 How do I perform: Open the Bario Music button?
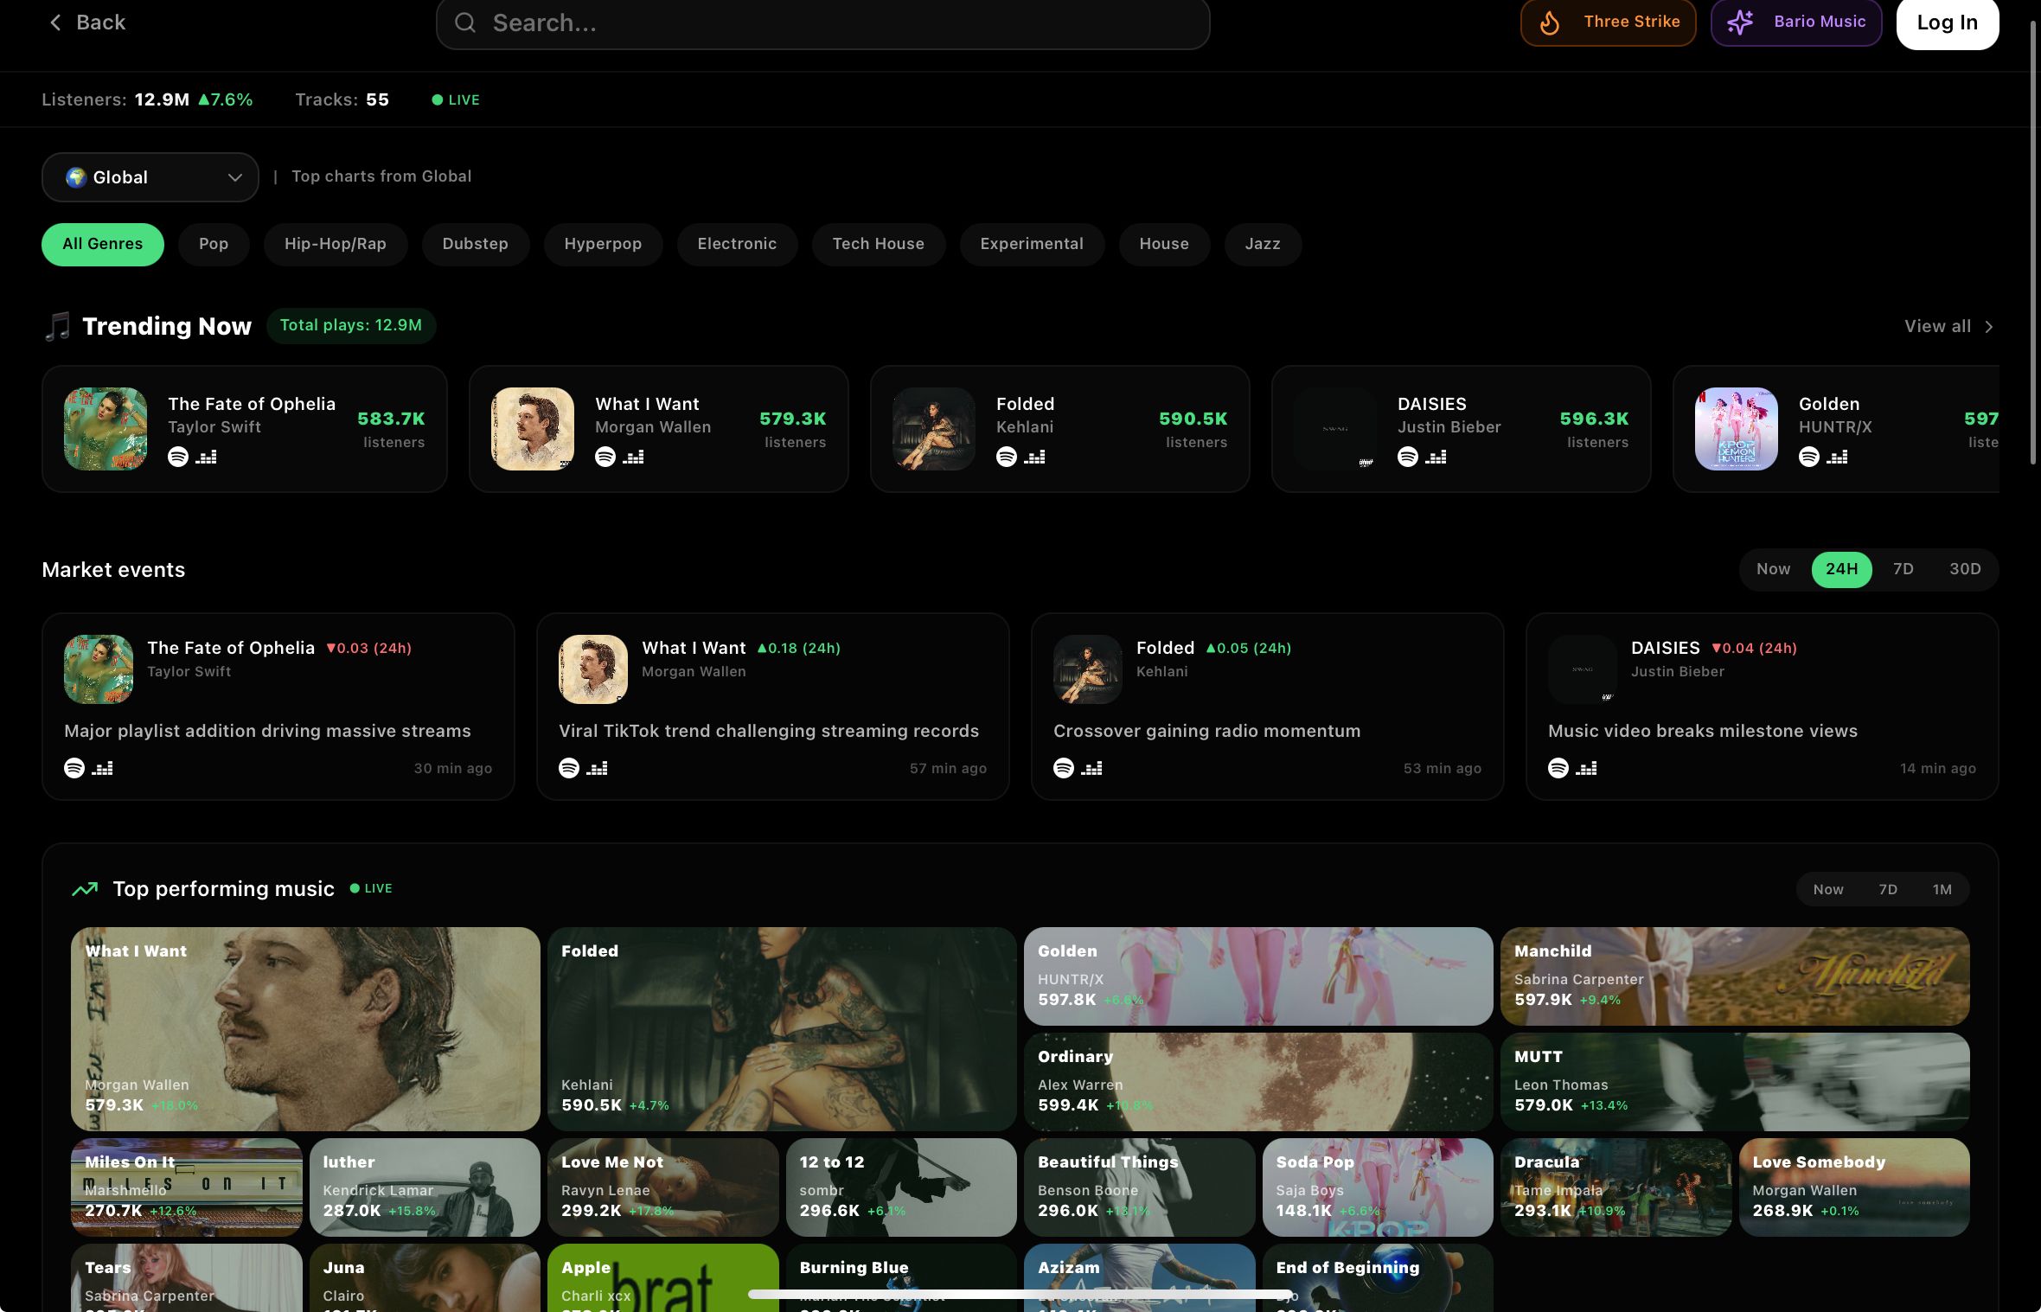1796,22
